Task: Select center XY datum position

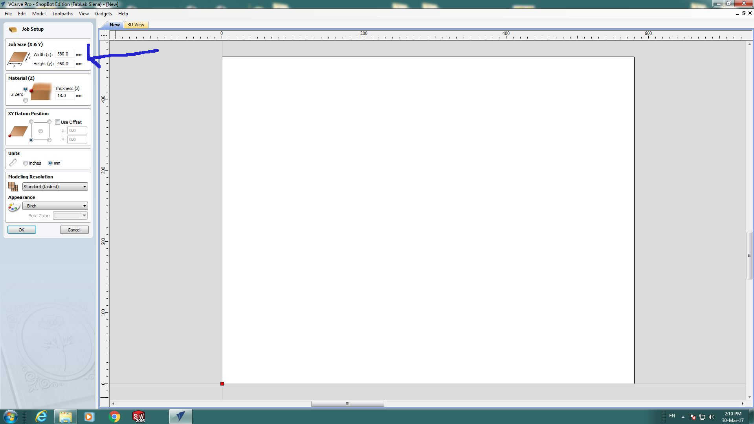Action: point(40,131)
